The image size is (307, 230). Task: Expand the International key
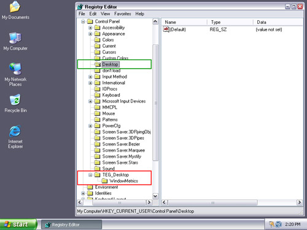pos(90,83)
